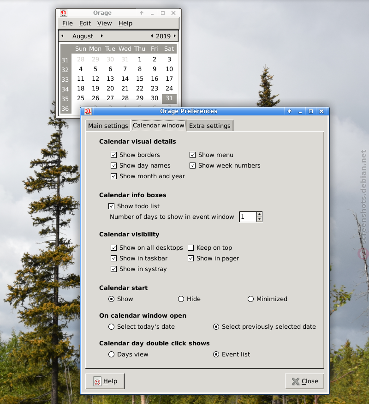Go to next month after August
The width and height of the screenshot is (369, 404).
(102, 36)
